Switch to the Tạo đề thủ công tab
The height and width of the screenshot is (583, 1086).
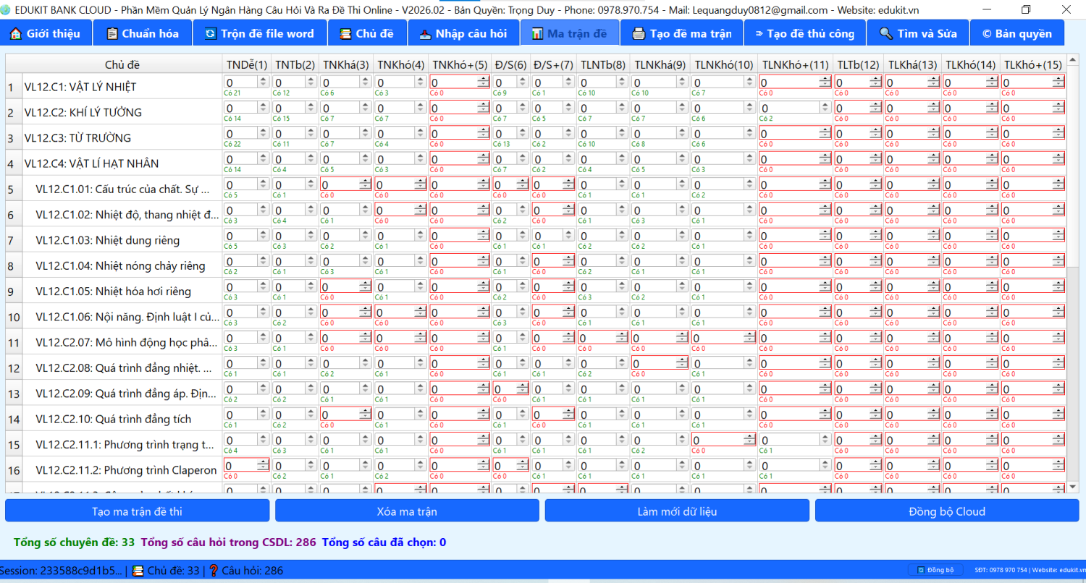(x=804, y=34)
